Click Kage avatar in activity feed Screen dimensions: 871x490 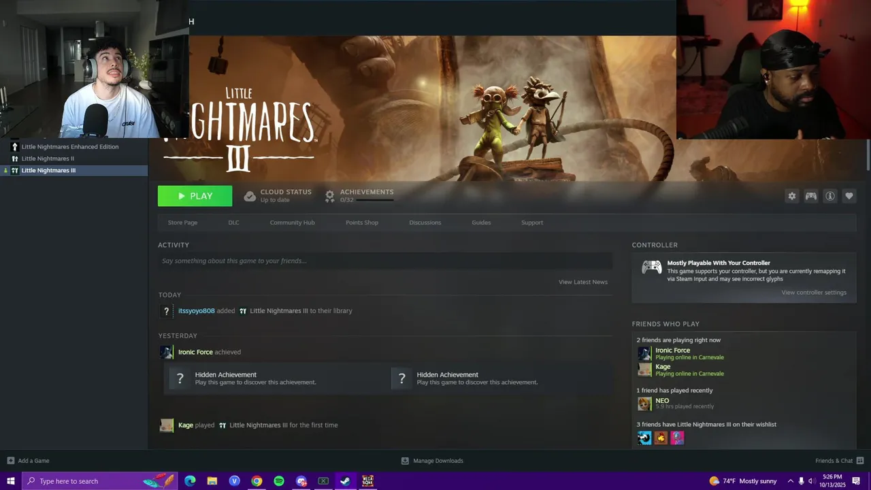[x=167, y=425]
